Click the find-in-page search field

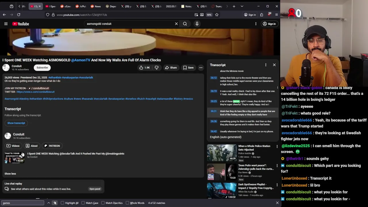click(x=22, y=203)
